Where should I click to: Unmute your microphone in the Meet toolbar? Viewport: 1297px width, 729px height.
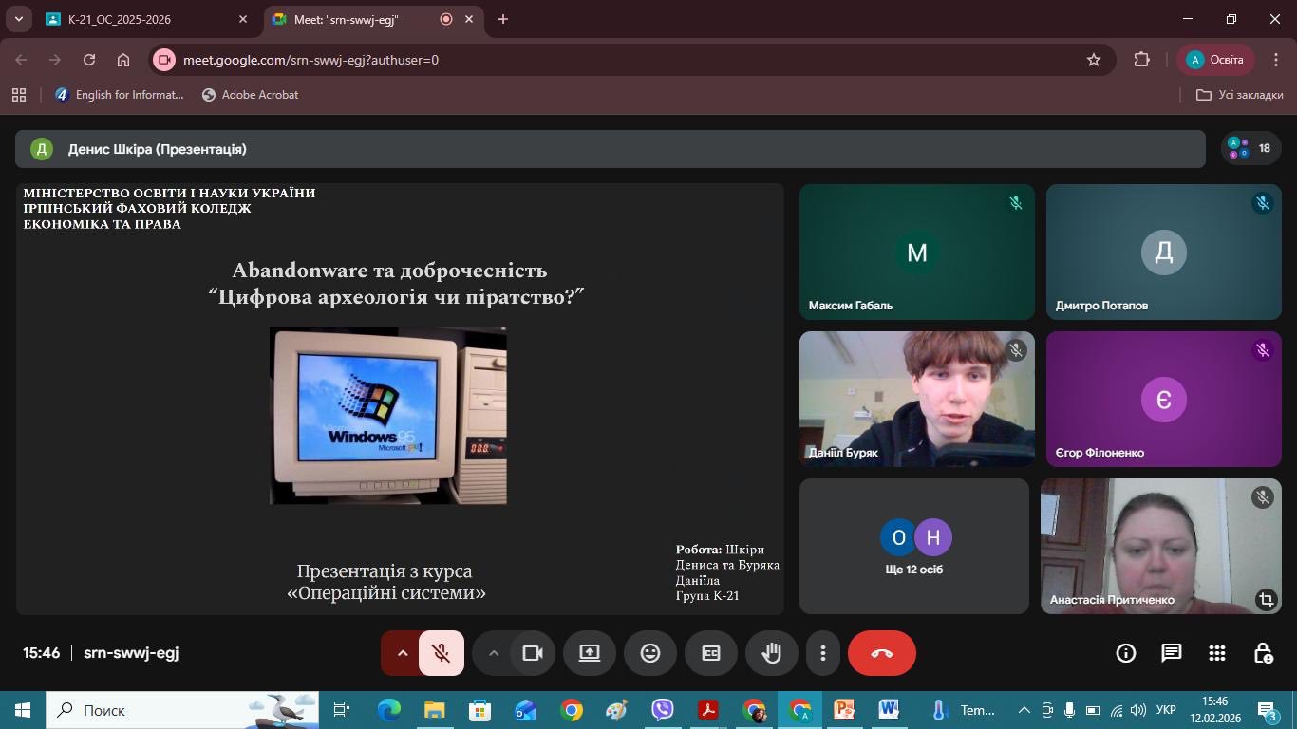(x=441, y=653)
